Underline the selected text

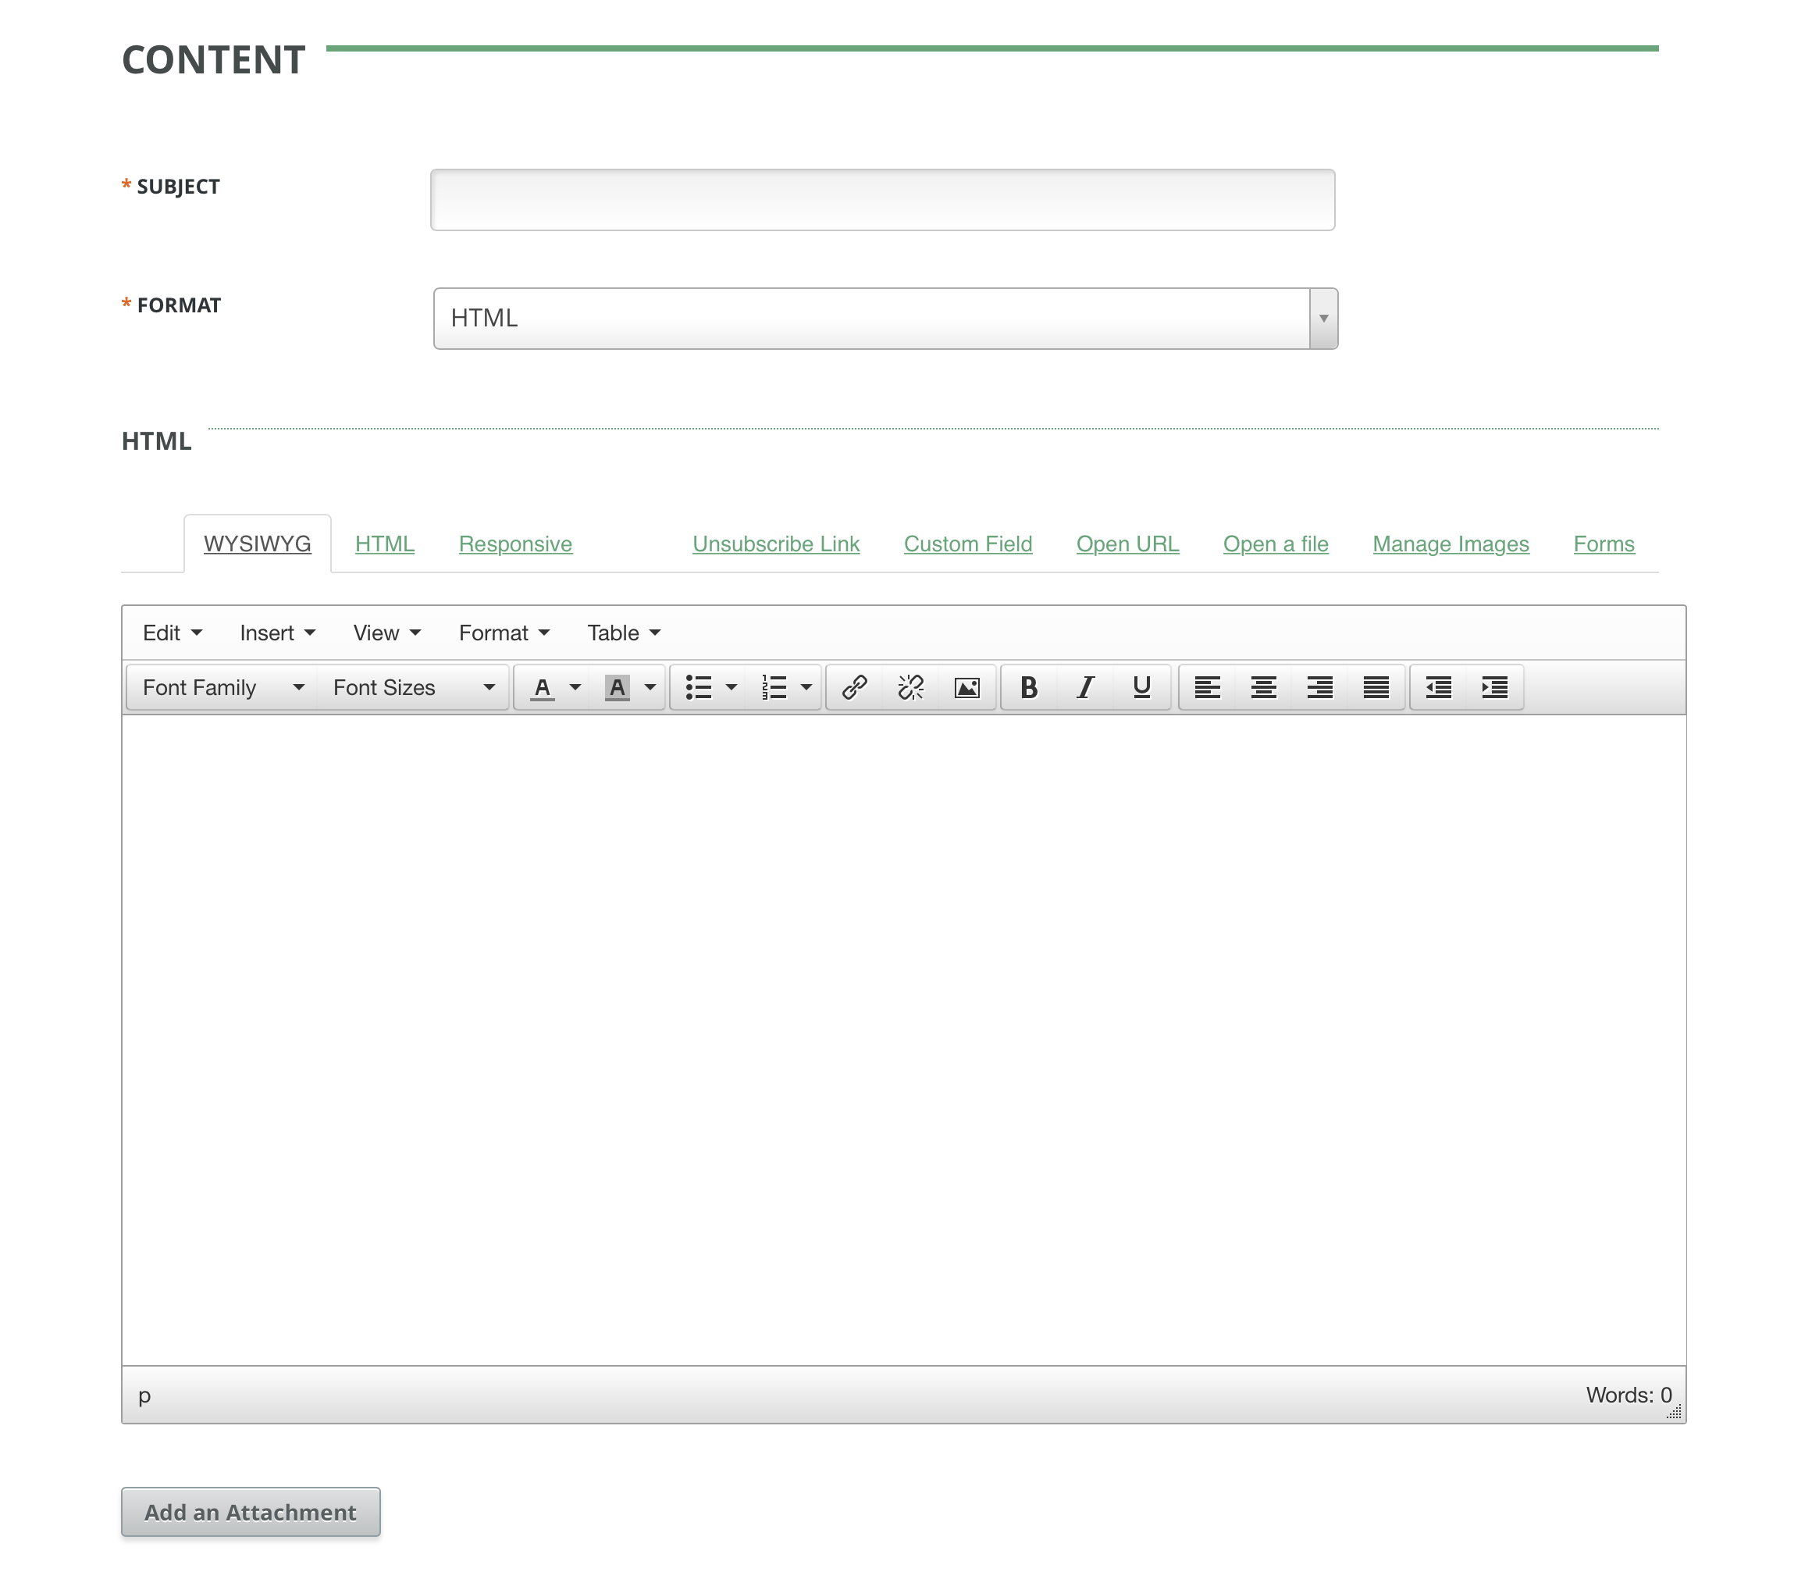click(1141, 687)
